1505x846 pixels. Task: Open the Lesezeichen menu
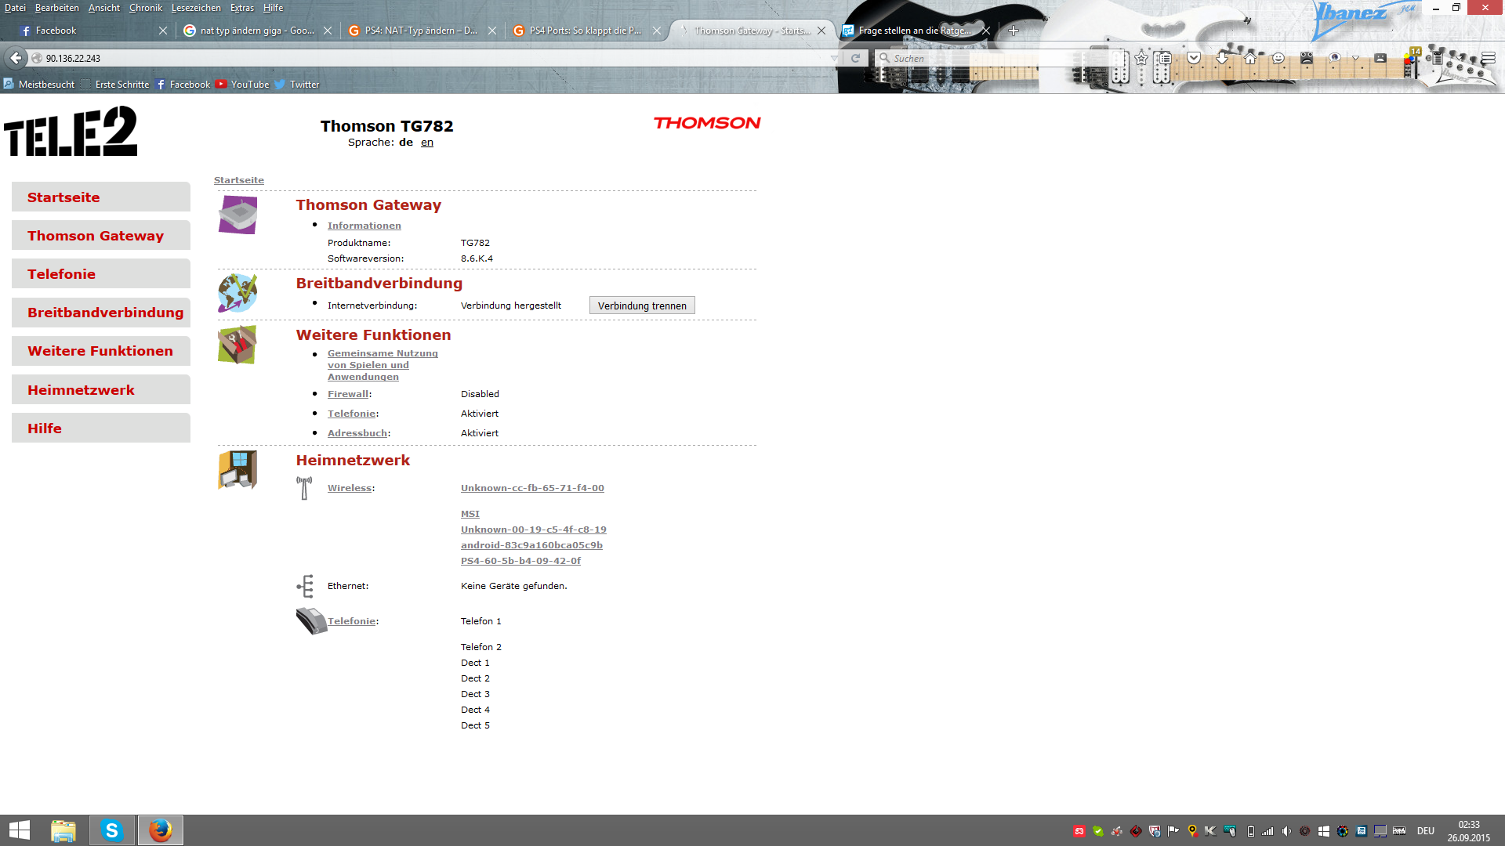(x=196, y=8)
